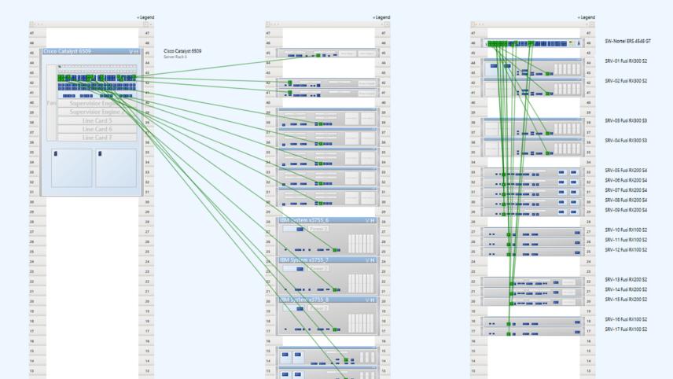Click the Supervisior Engine 2 slot
Screen dimensions: 673x379
[x=97, y=112]
